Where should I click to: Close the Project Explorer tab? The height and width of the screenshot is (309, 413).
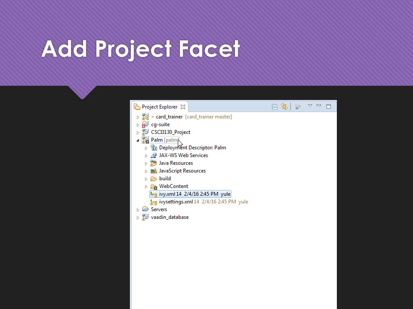(183, 107)
